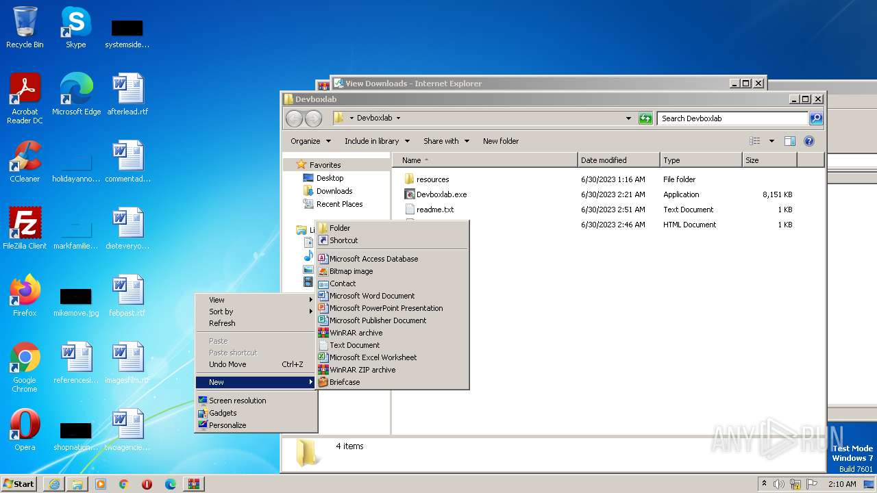
Task: Select Undo Move menu entry
Action: point(256,364)
